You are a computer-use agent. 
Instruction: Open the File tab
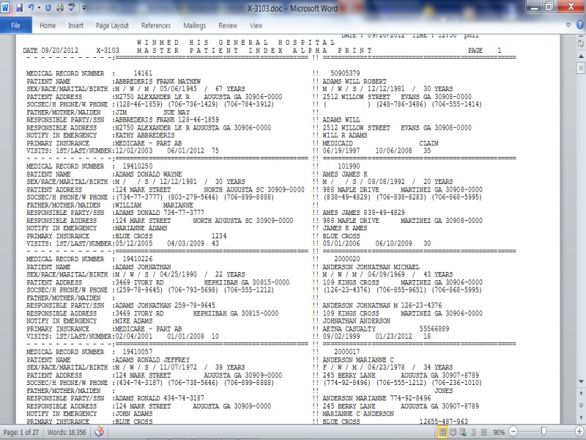[15, 26]
